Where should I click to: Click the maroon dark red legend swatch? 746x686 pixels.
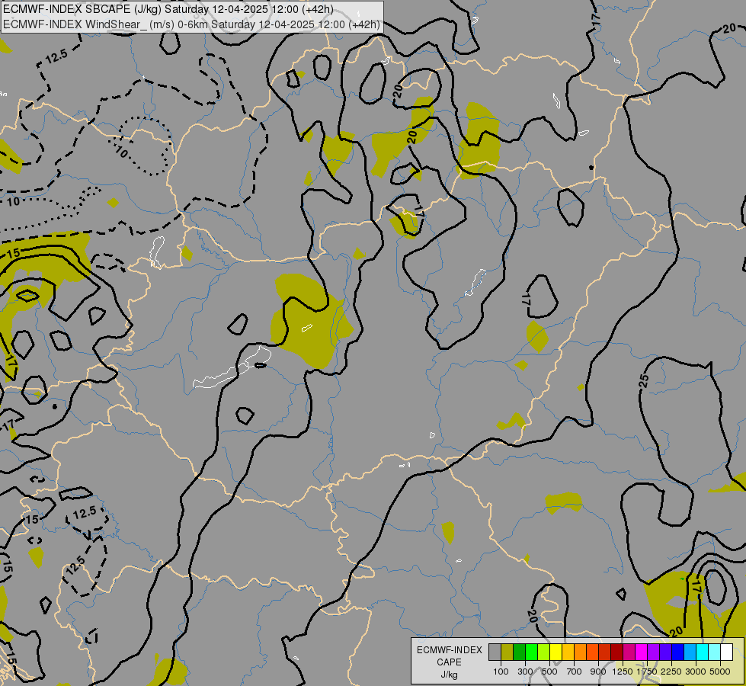617,652
